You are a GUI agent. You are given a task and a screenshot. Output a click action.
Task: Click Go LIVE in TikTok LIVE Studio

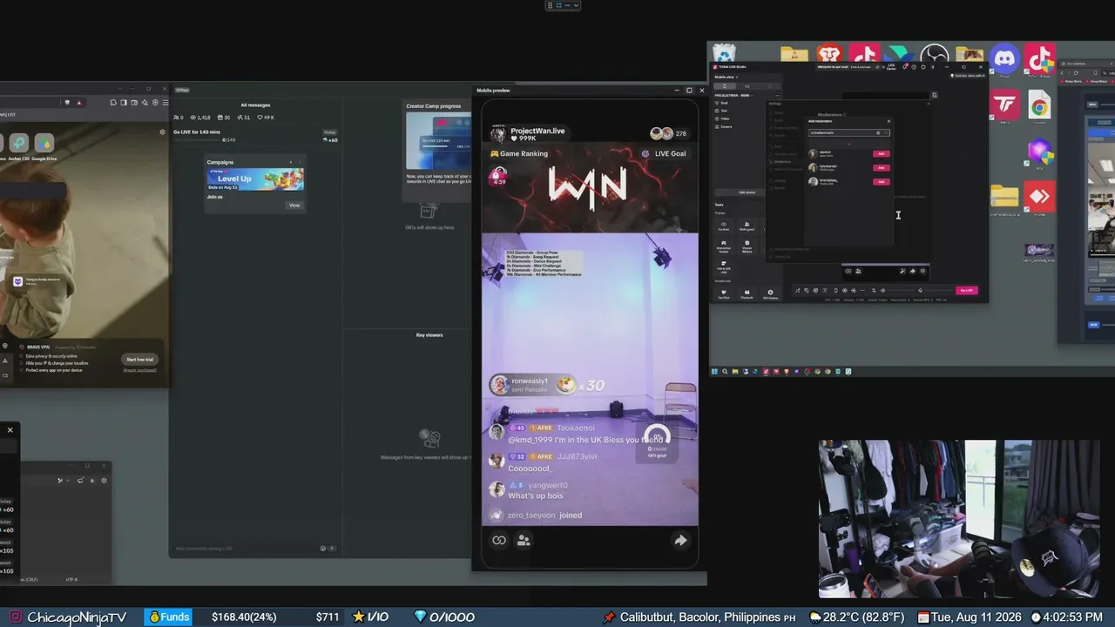[x=967, y=290]
